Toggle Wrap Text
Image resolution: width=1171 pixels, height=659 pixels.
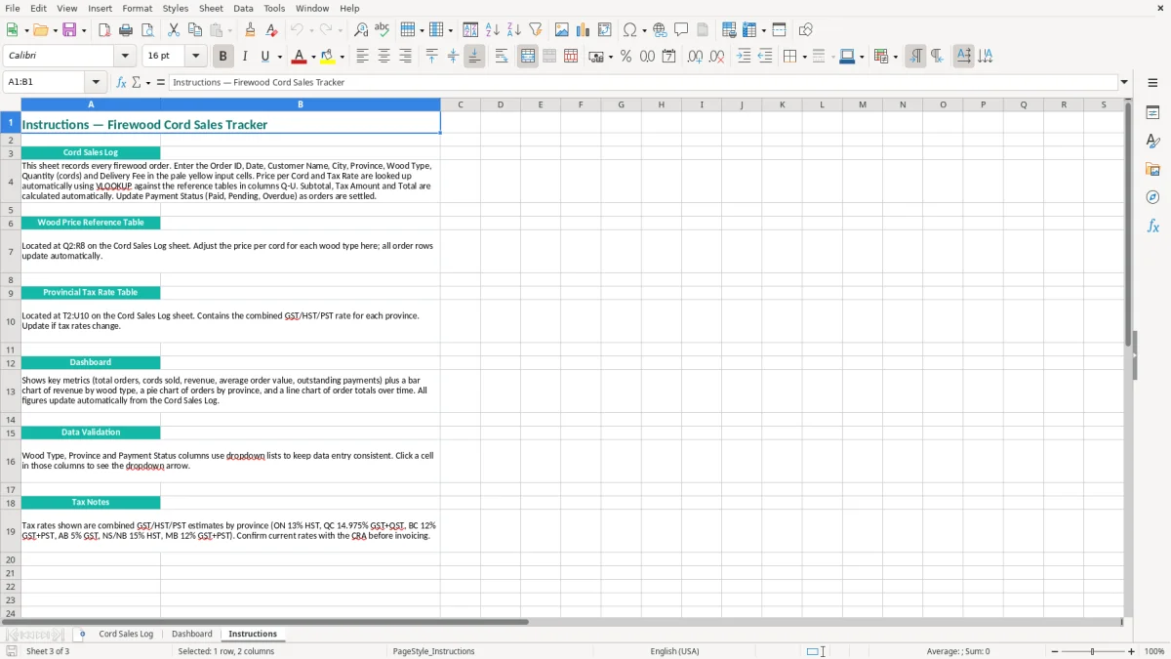502,57
